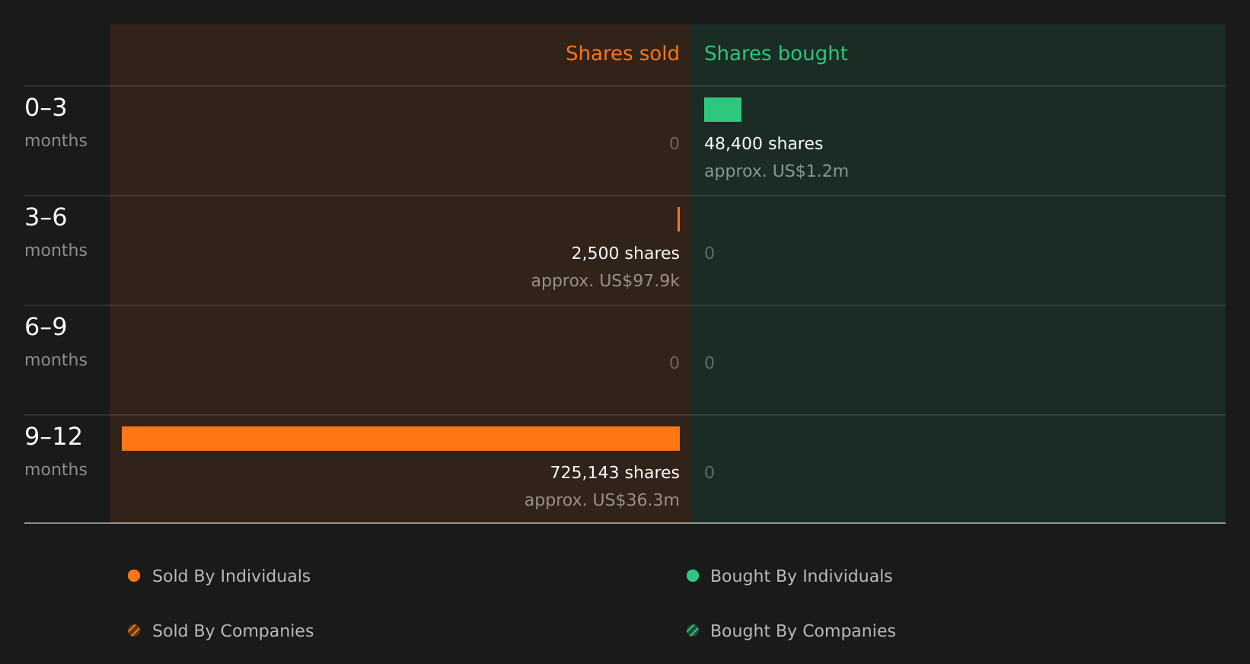Click the Shares bought column header
Screen dimensions: 1250x664
tap(776, 53)
